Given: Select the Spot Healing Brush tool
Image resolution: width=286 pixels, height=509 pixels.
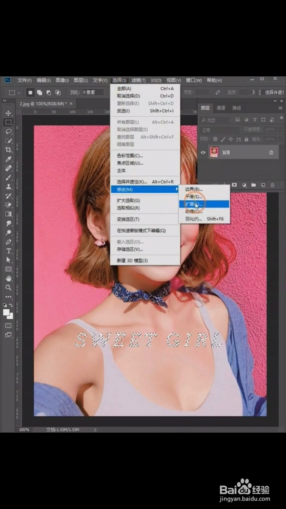Looking at the screenshot, I should tap(8, 168).
